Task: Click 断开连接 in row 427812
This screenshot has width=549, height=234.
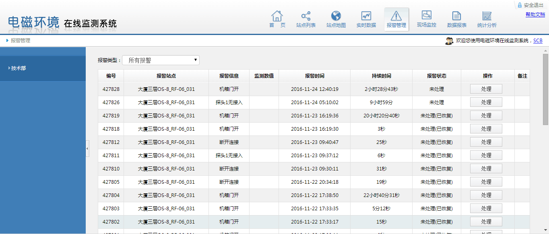Action: point(229,142)
